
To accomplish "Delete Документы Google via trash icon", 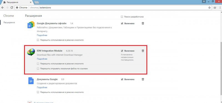I will pyautogui.click(x=143, y=79).
